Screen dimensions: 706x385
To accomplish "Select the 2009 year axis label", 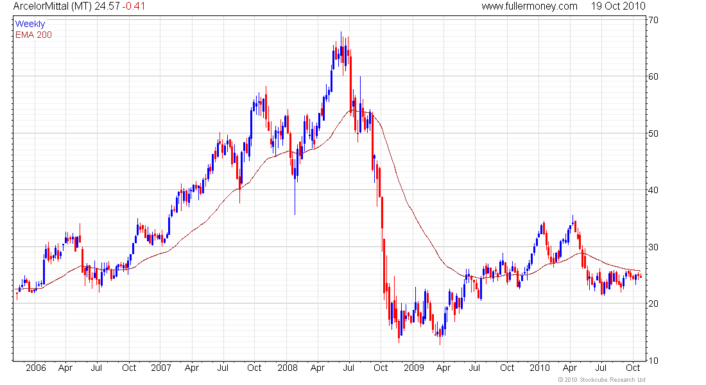I will click(413, 368).
